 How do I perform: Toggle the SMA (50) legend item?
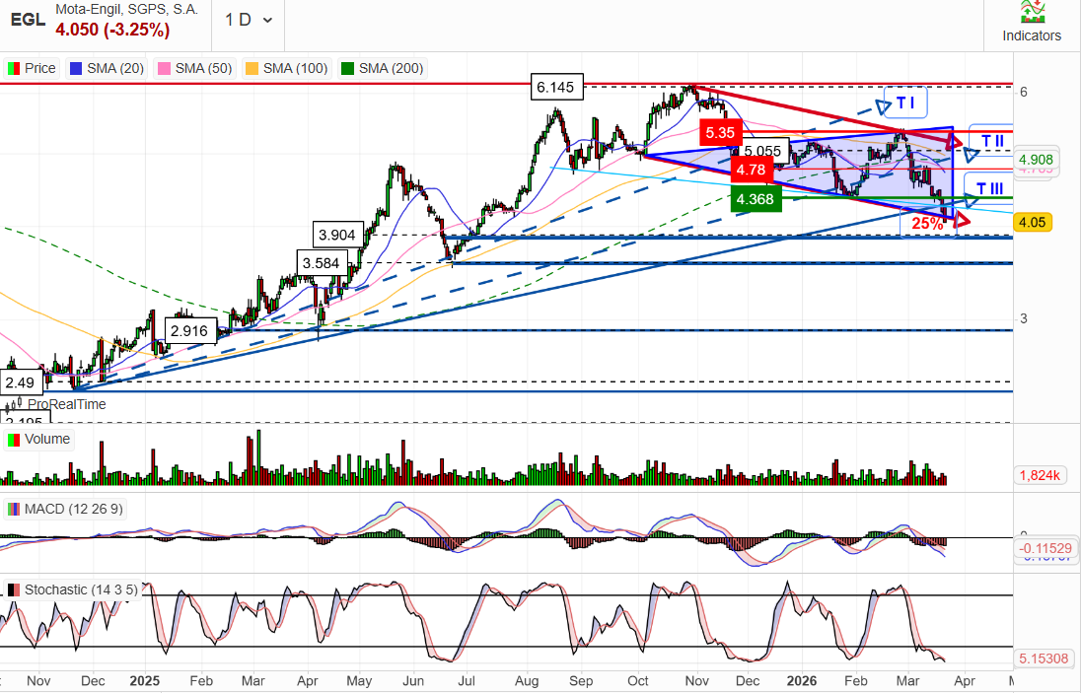[194, 68]
